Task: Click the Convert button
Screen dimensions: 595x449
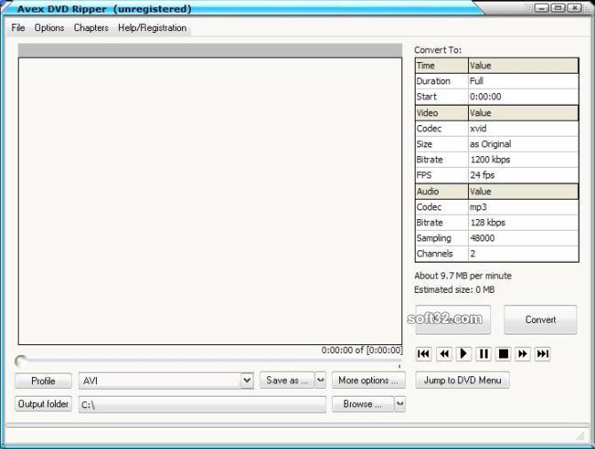Action: coord(540,319)
